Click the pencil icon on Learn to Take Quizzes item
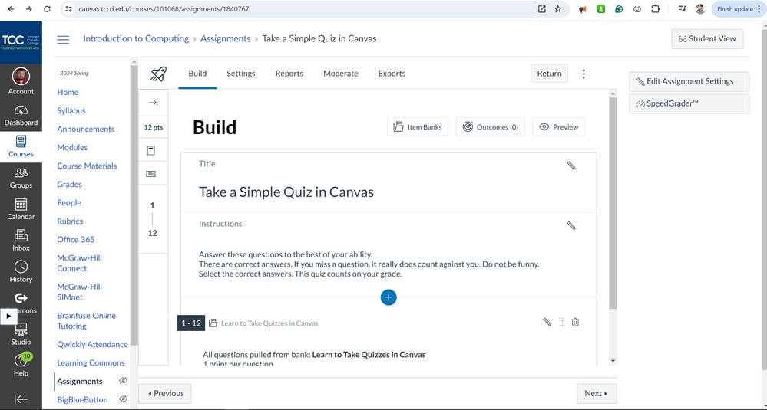The width and height of the screenshot is (767, 410). [547, 323]
